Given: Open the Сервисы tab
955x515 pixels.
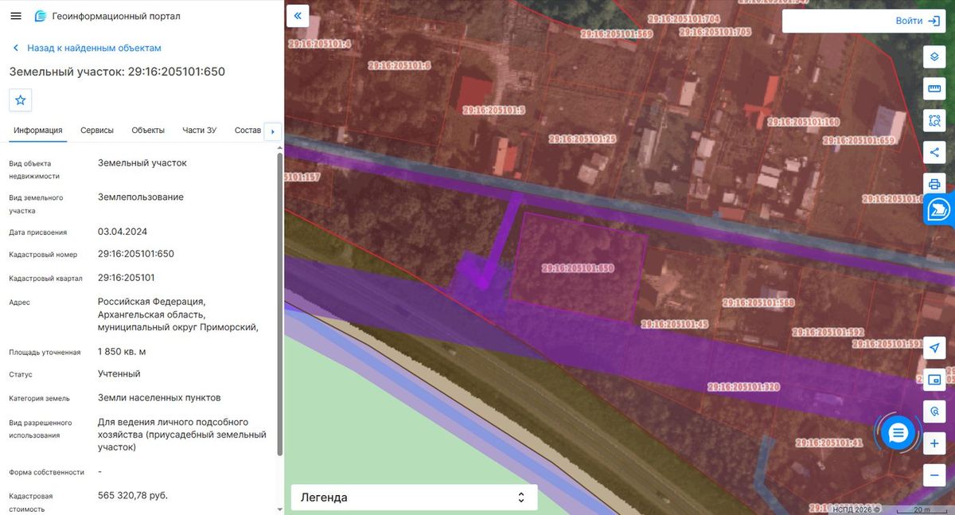Looking at the screenshot, I should [x=97, y=131].
